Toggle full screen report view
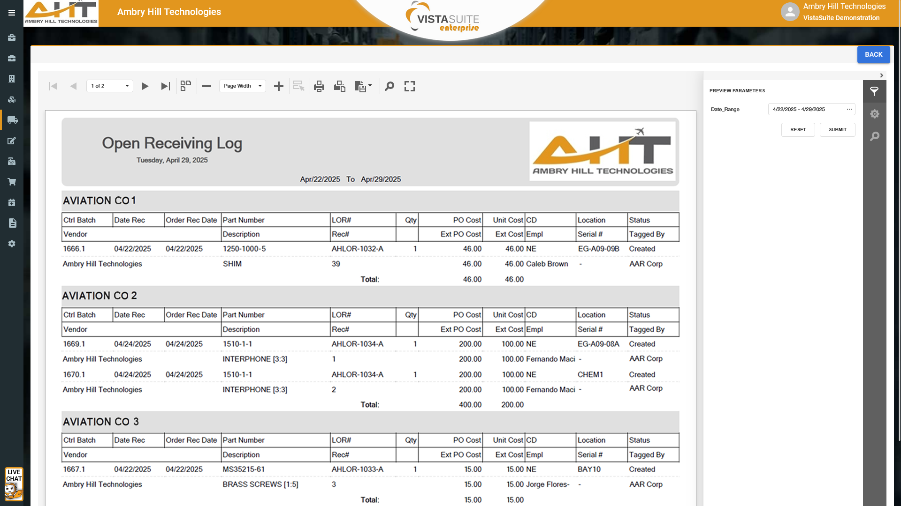 (x=410, y=86)
